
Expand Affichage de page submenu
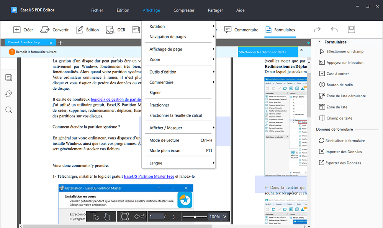tap(178, 49)
